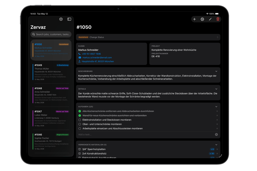Remove task Ober- und Unterschränke montieren

click(x=217, y=124)
